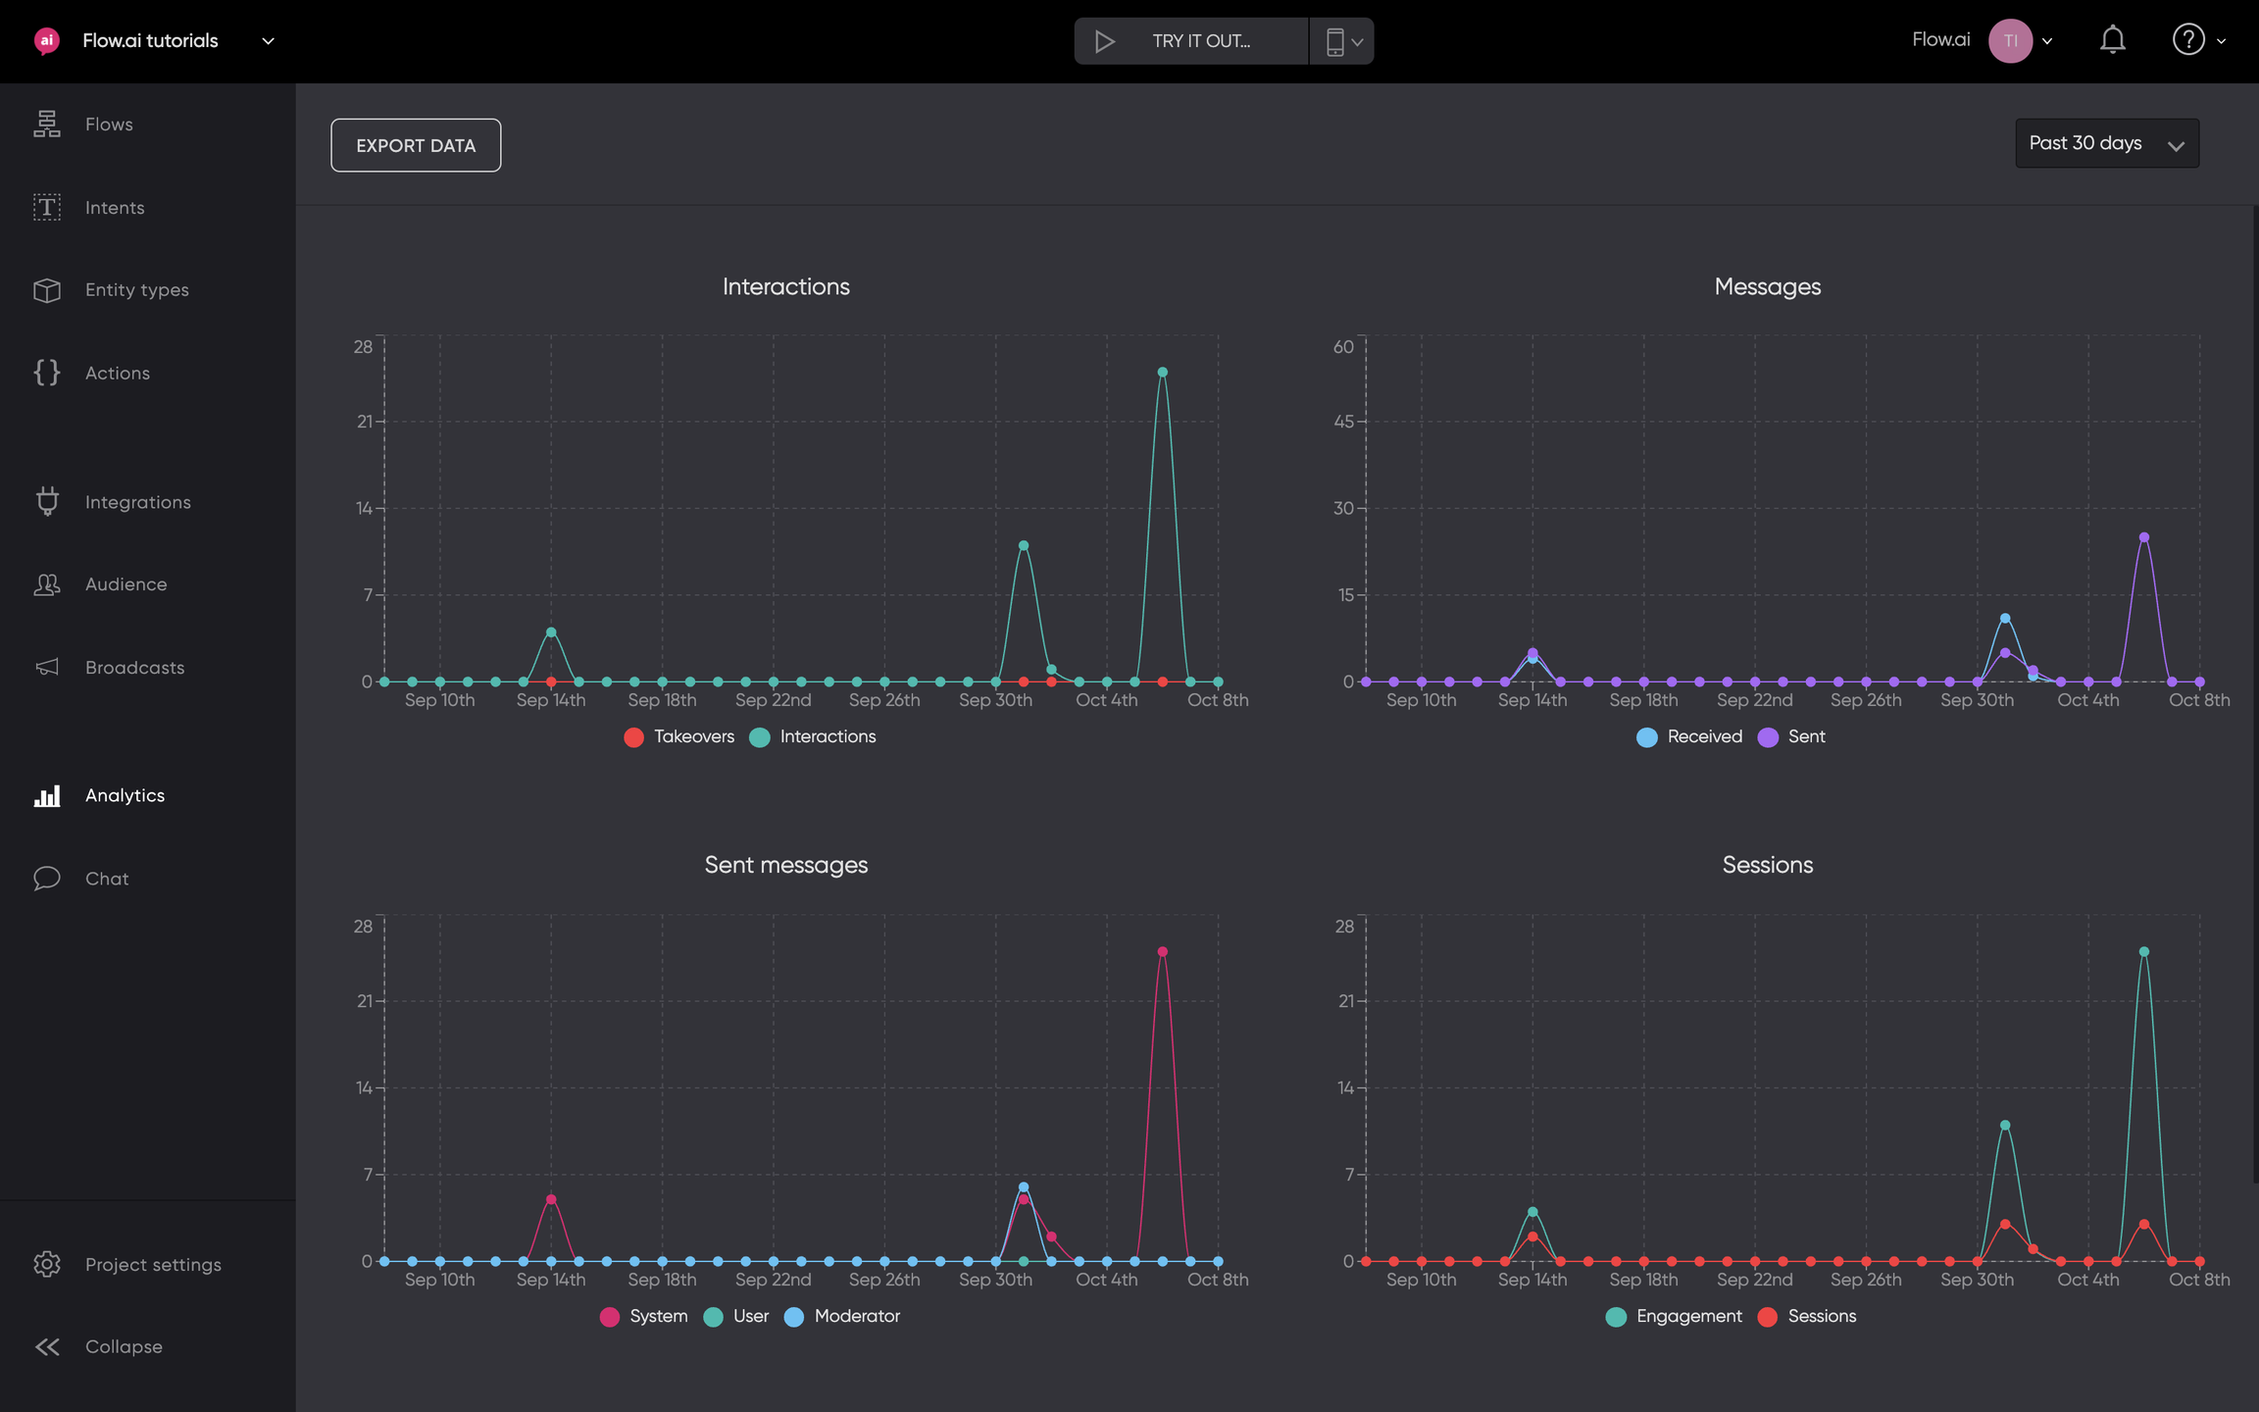Expand the Past 30 days dropdown
This screenshot has width=2259, height=1412.
click(2106, 143)
